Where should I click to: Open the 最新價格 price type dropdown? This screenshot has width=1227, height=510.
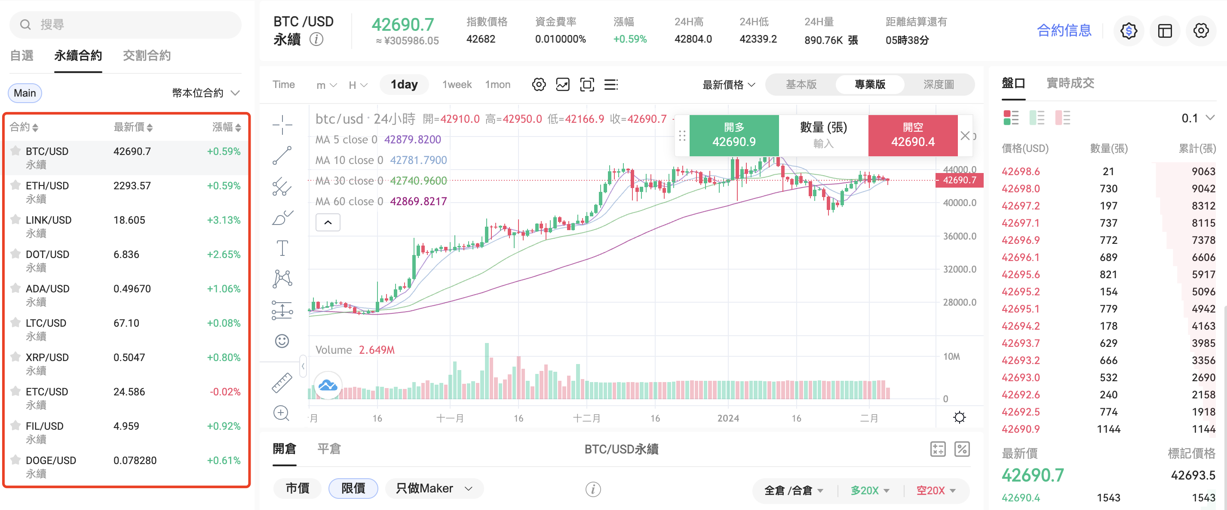728,85
